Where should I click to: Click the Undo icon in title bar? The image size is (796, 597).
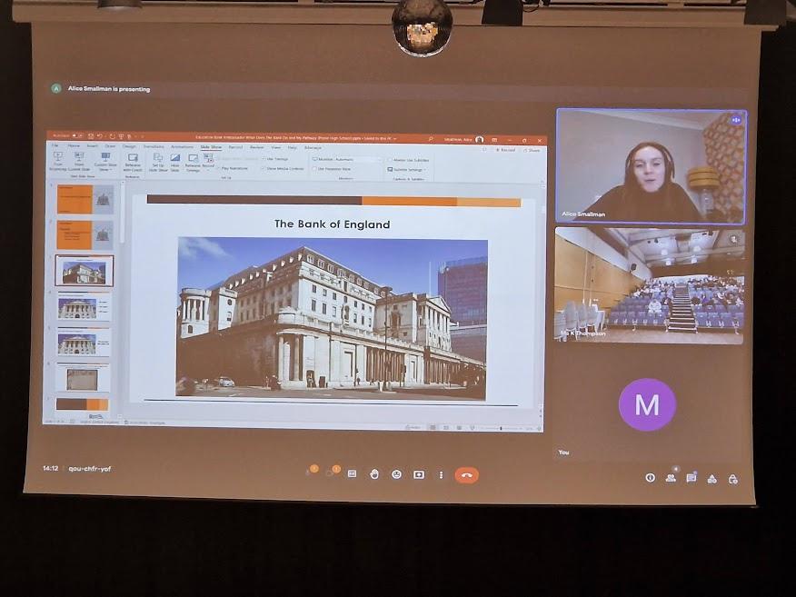100,136
